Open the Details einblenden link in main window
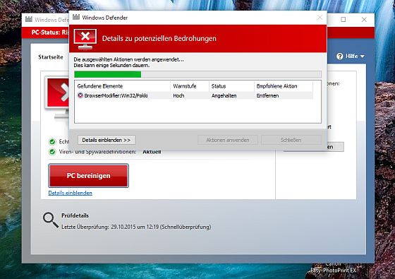Screen dimensions: 395x279 [70, 193]
